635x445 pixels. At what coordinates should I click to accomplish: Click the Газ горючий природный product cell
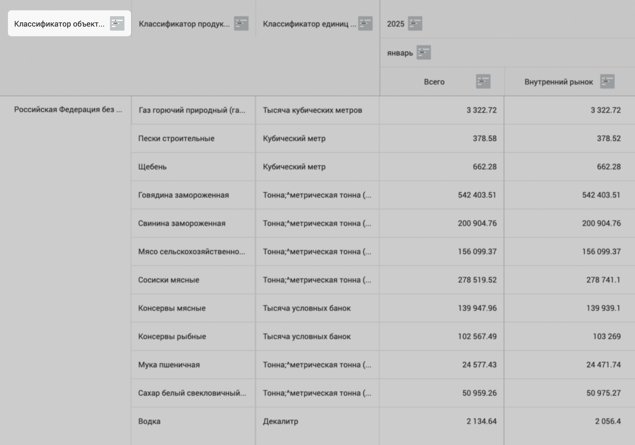tap(192, 110)
